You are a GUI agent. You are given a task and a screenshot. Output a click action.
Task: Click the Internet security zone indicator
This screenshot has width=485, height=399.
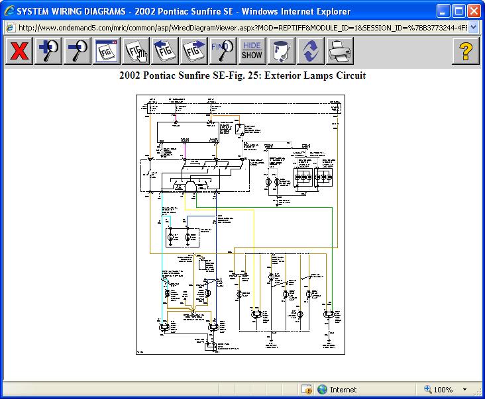(338, 390)
